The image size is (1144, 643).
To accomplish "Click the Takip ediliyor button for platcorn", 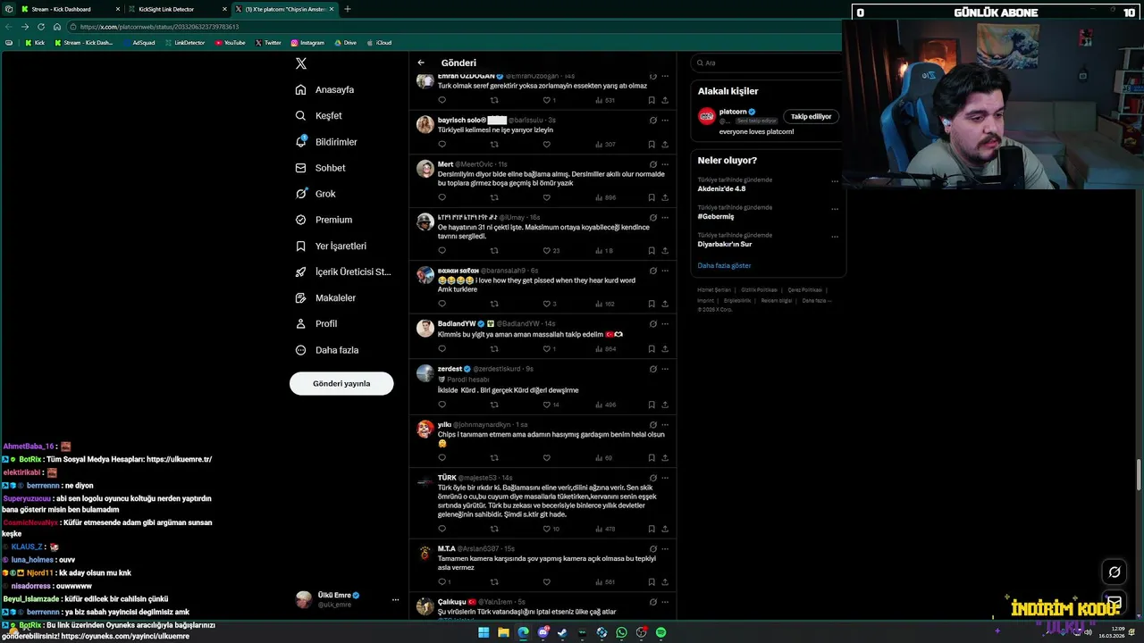I will [x=811, y=116].
